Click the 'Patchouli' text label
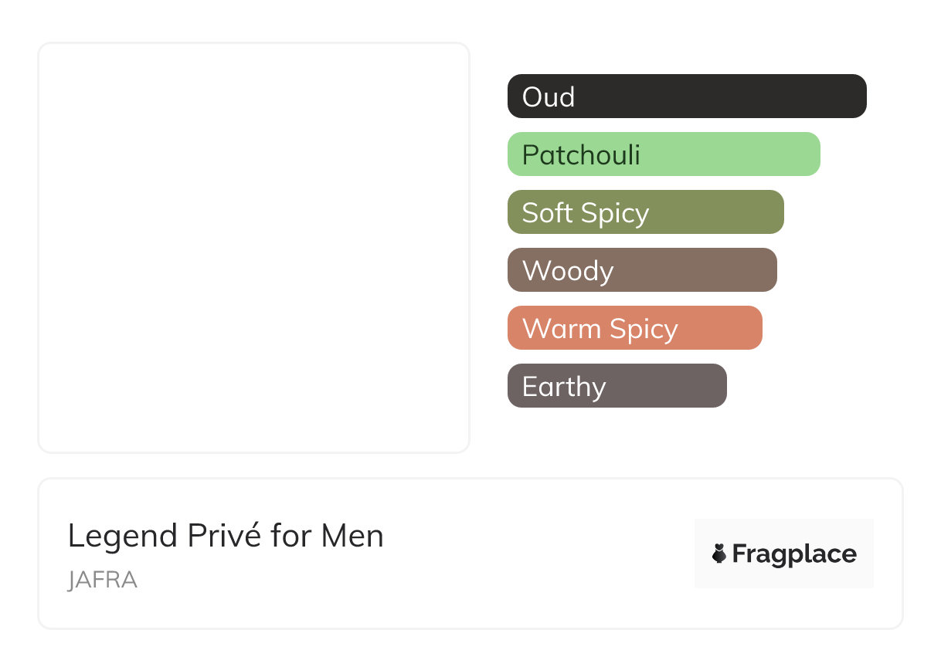Viewport: 941px width, 667px height. coord(581,155)
